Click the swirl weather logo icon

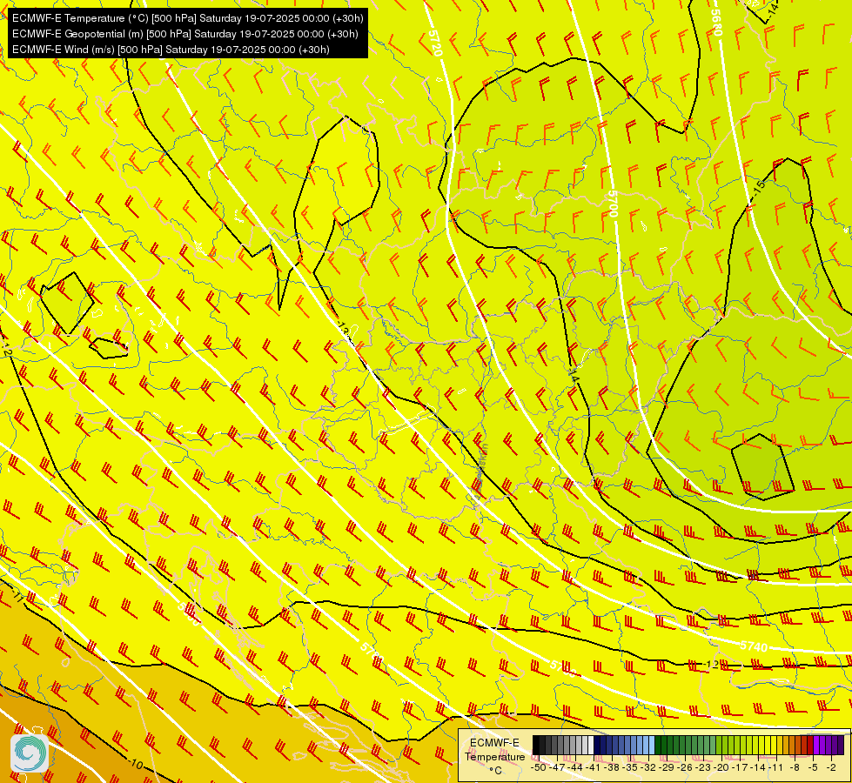click(x=30, y=753)
